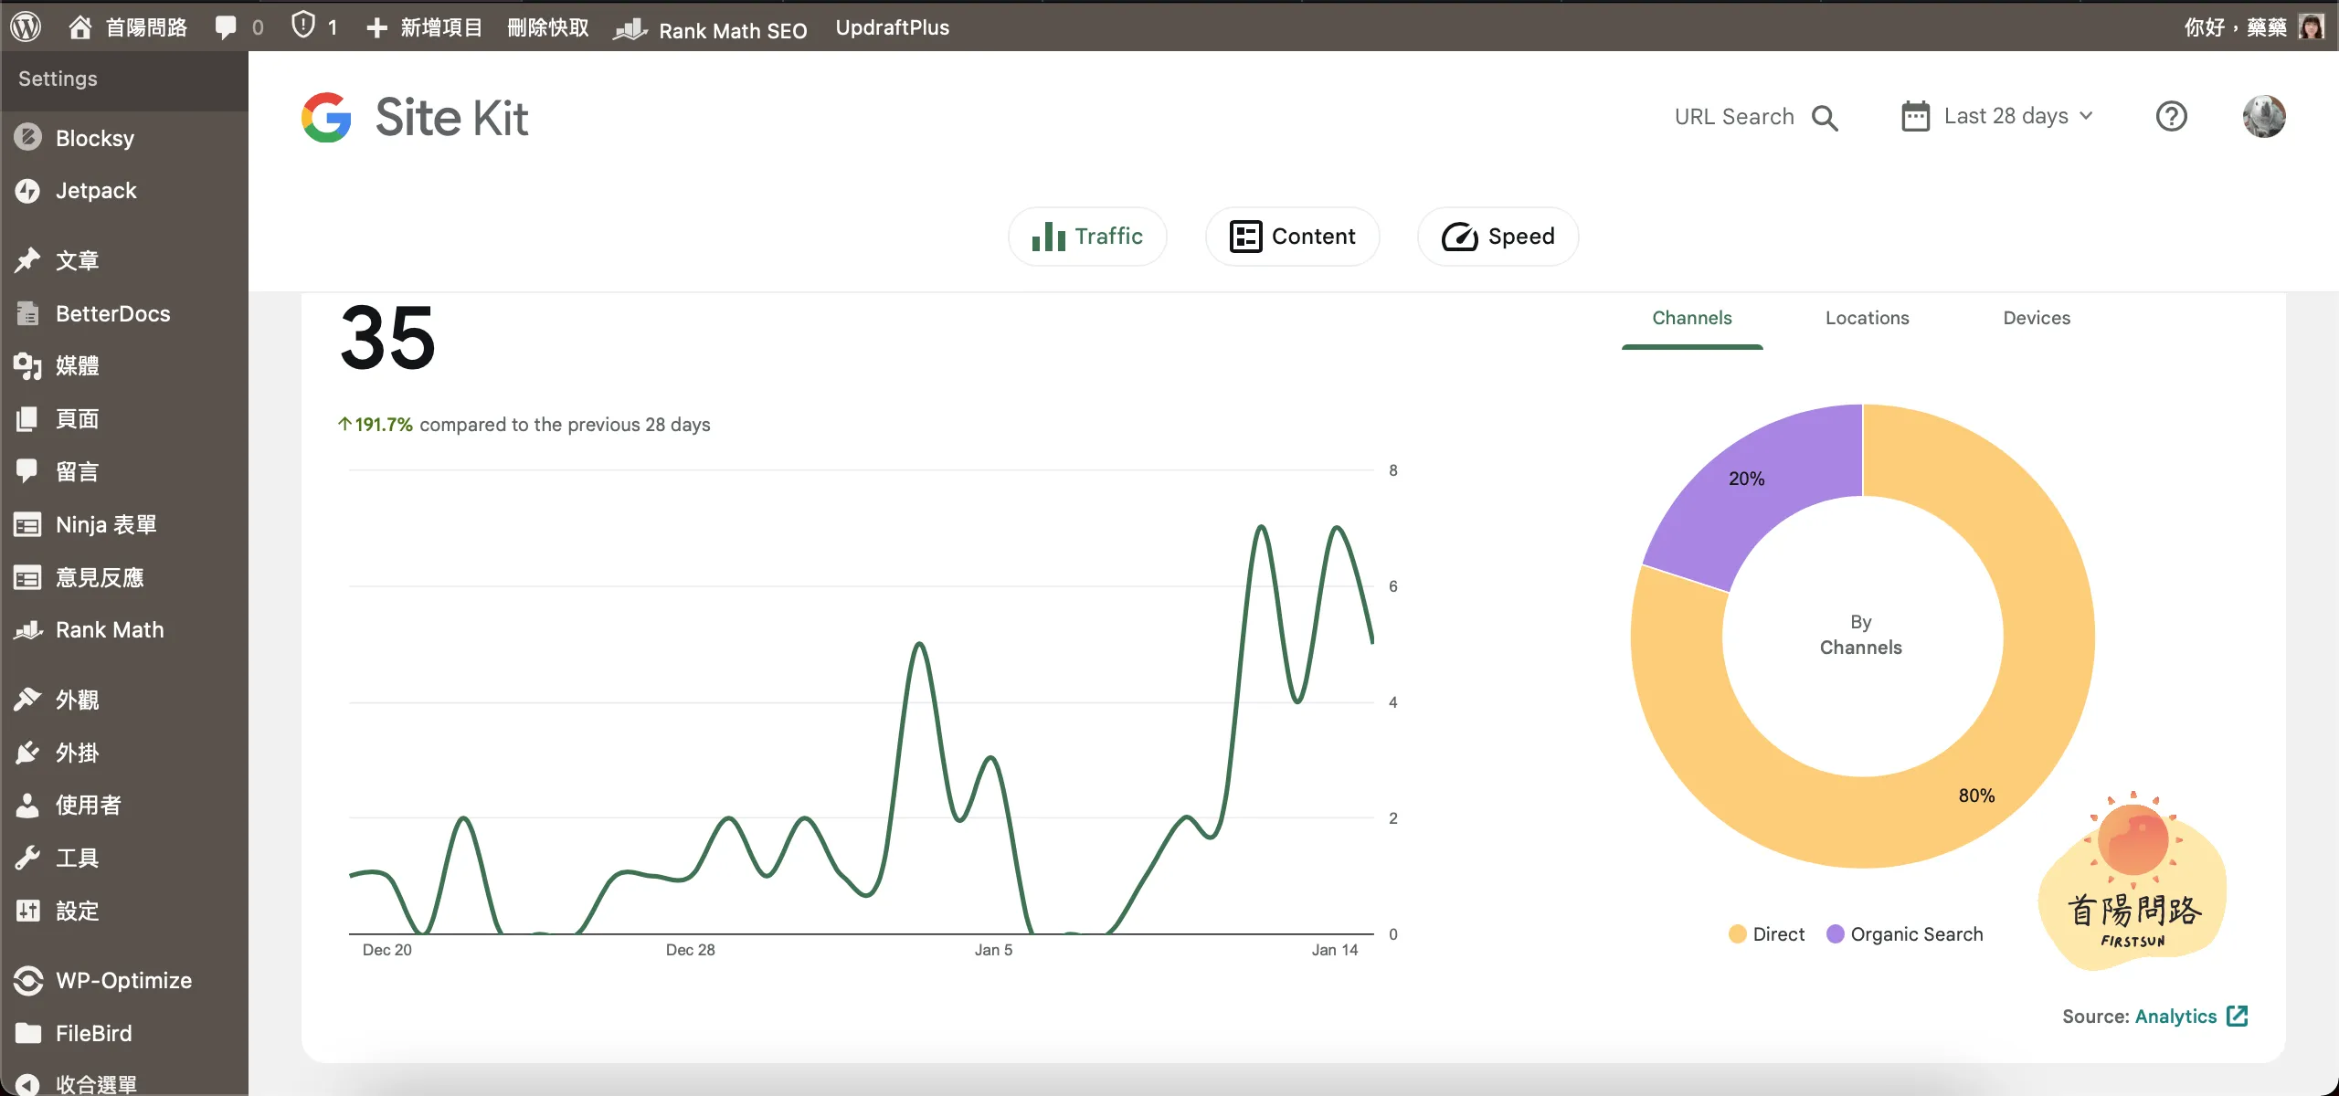Screen dimensions: 2339x1096
Task: Open WP-Optimize in the sidebar
Action: point(123,980)
